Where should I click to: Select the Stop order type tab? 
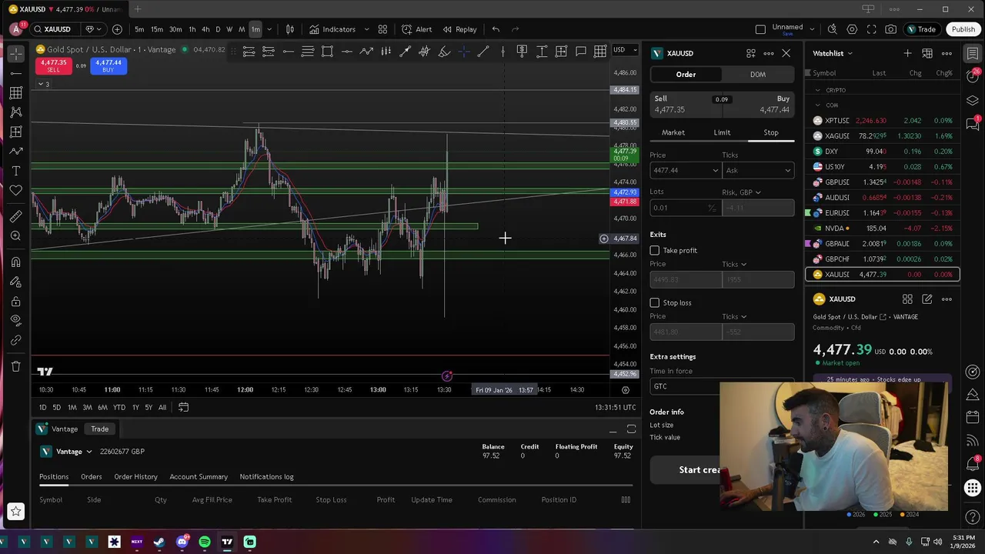click(770, 132)
